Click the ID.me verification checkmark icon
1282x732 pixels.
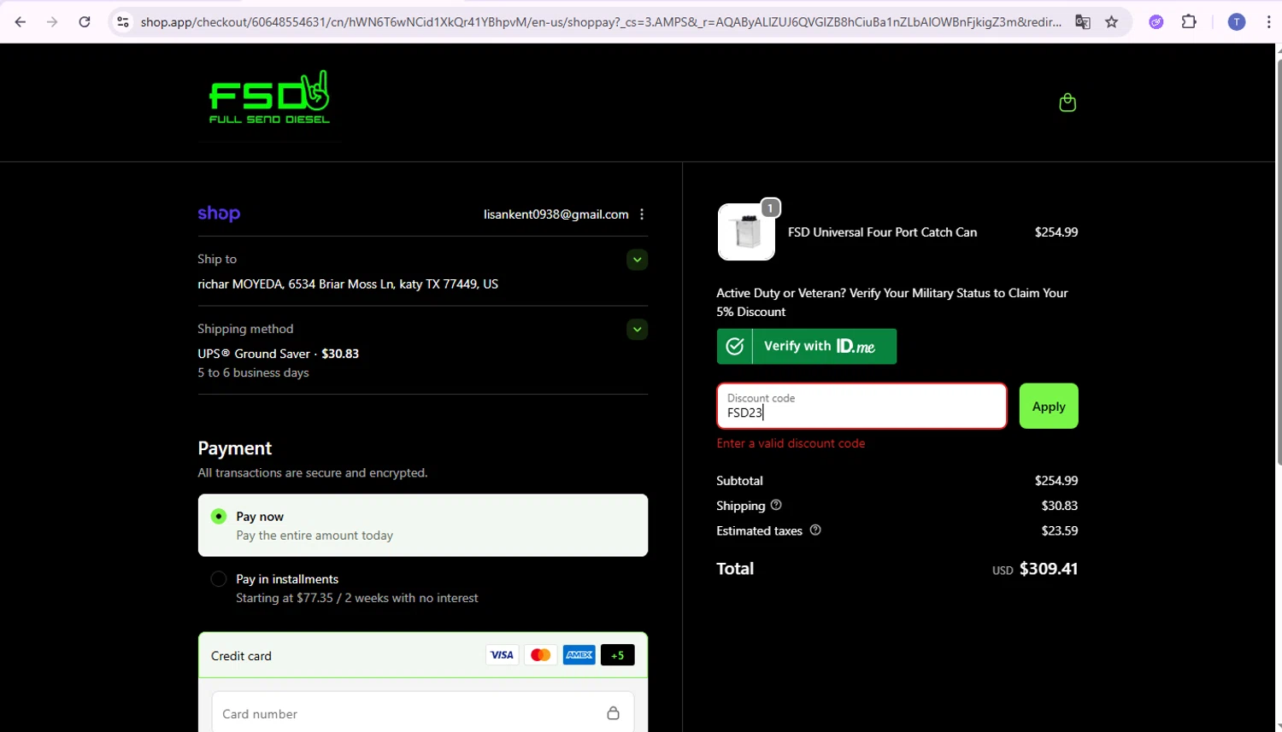(x=735, y=346)
